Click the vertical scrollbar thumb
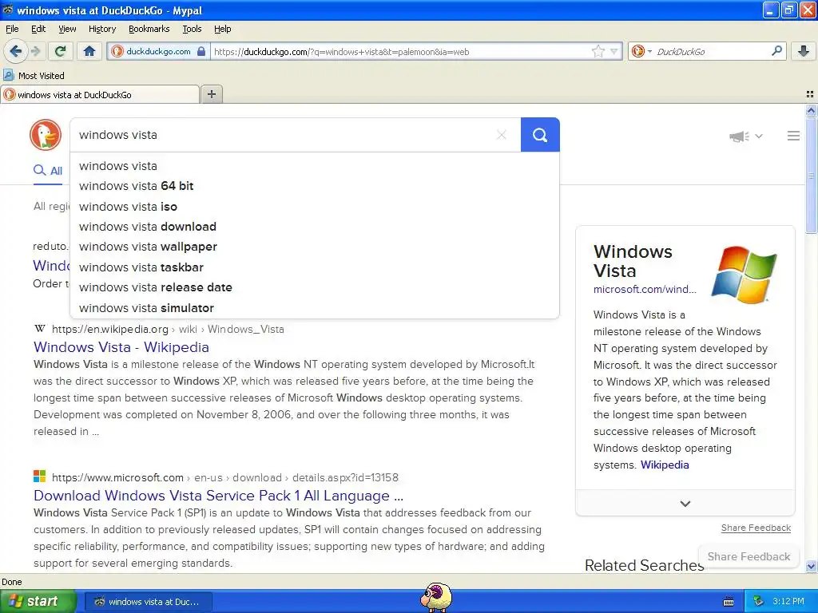818x613 pixels. (x=811, y=175)
